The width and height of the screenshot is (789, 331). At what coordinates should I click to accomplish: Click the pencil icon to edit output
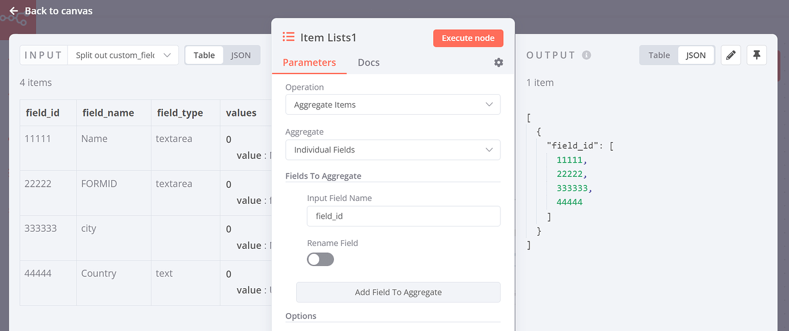coord(731,55)
